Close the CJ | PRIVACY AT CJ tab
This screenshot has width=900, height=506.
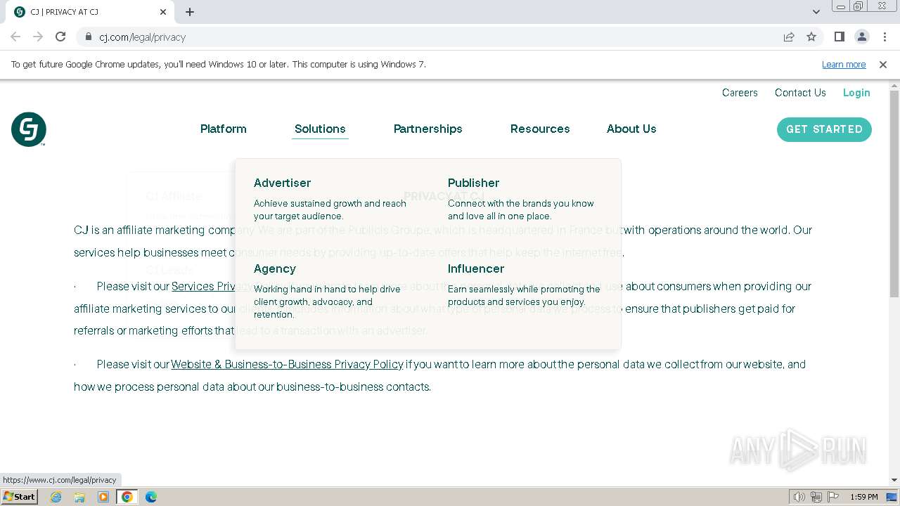point(163,12)
